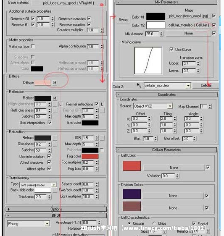Screen dimensions: 224x236
Task: Open the Reflect black color swatch
Action: [x=43, y=98]
